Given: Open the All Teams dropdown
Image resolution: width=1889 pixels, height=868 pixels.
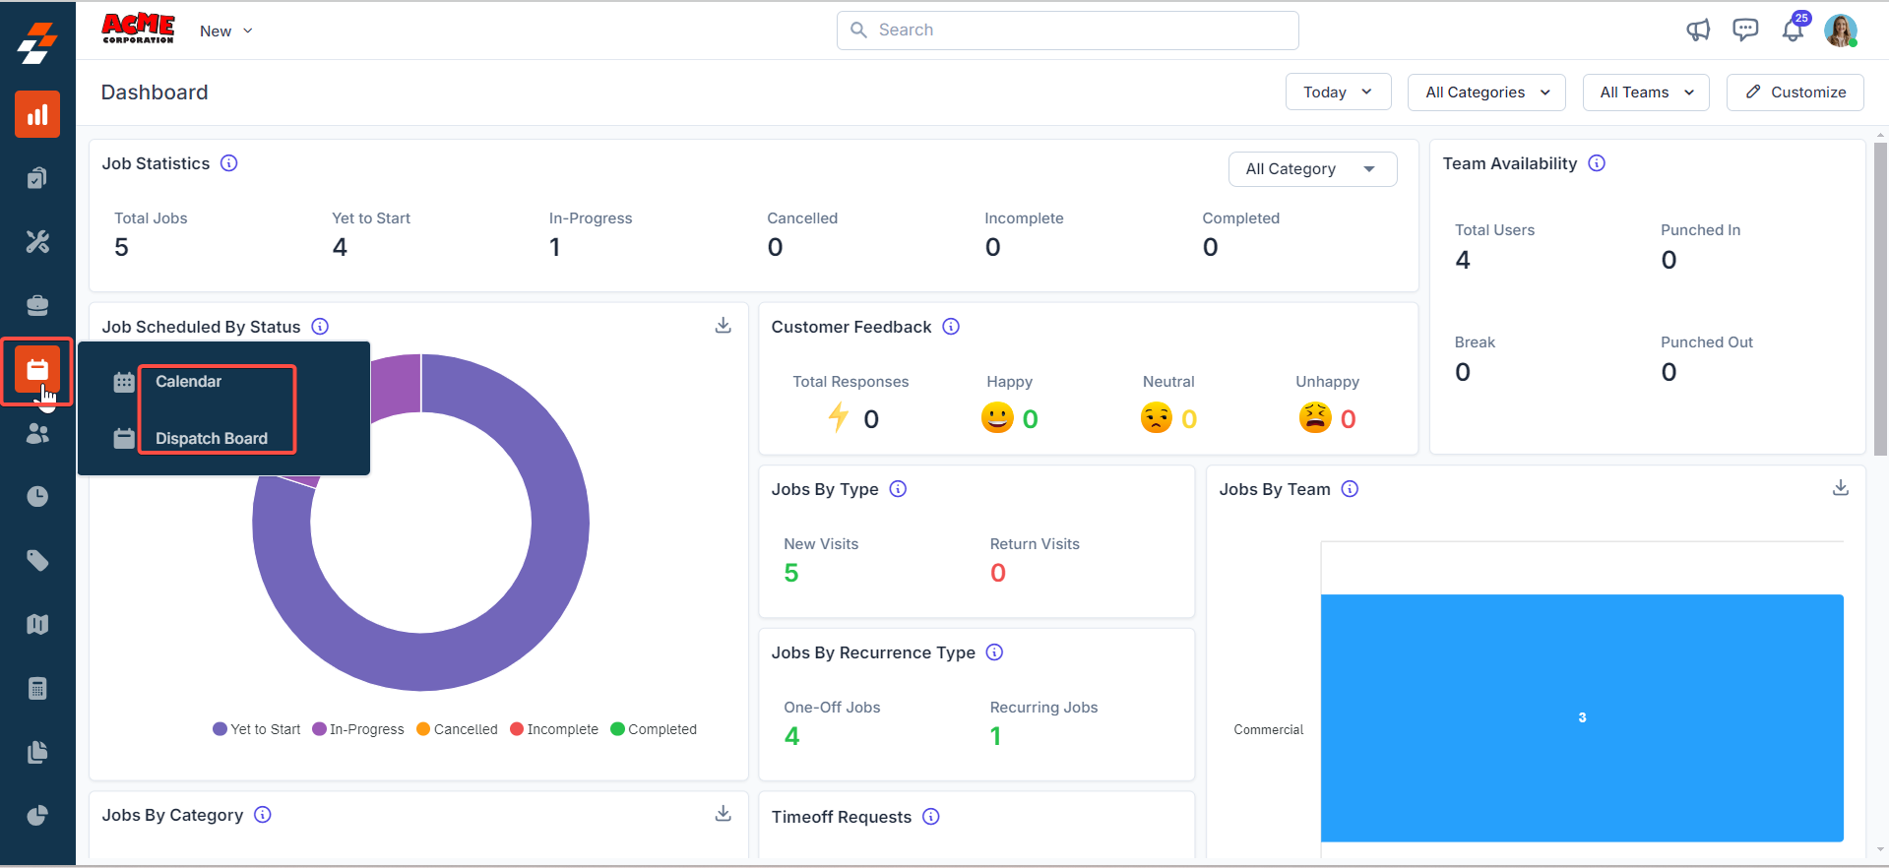Looking at the screenshot, I should [1646, 93].
